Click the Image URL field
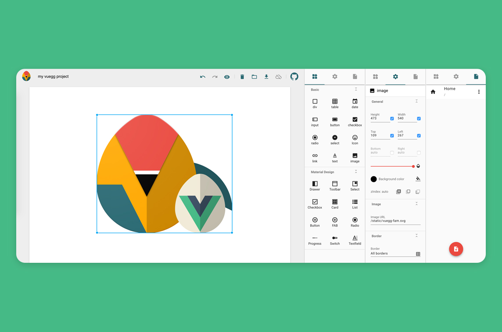 point(395,220)
